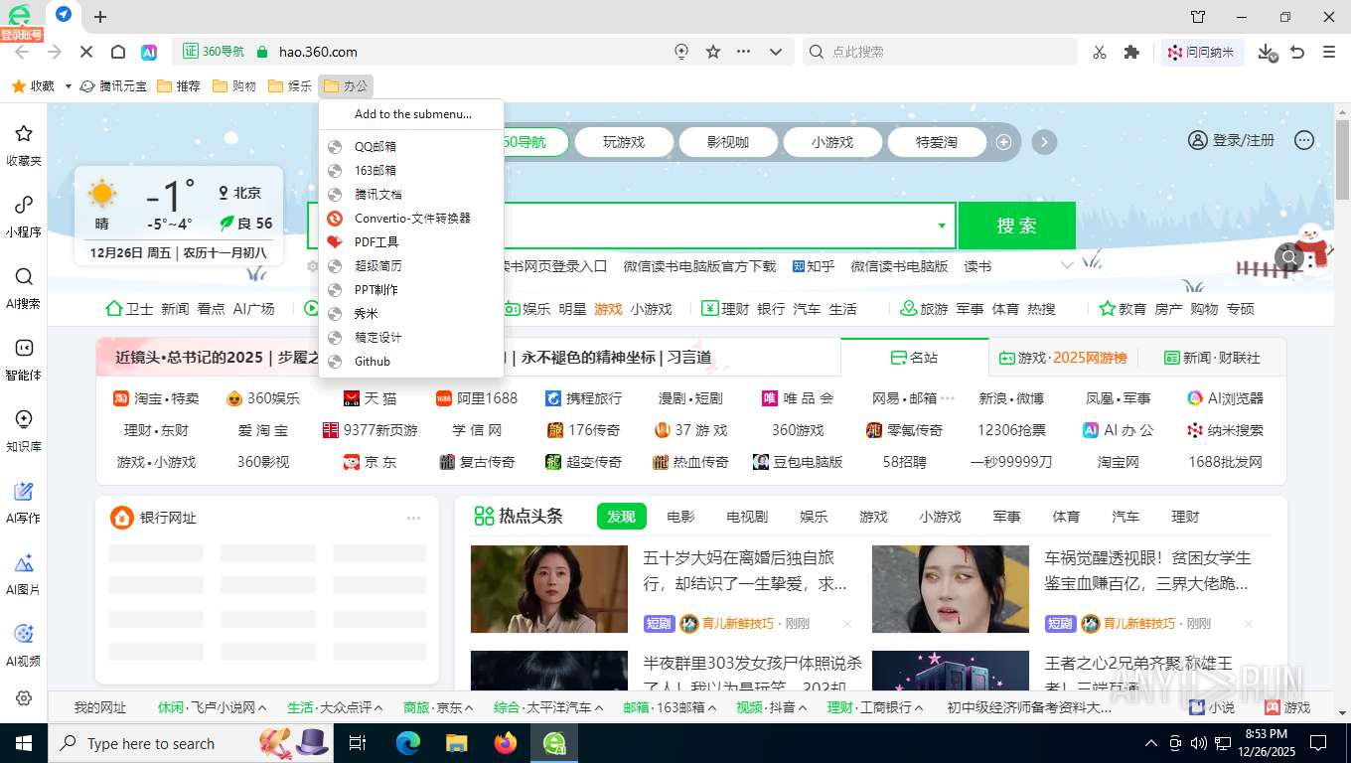Open 知识库 sidebar icon
This screenshot has width=1351, height=763.
24,431
